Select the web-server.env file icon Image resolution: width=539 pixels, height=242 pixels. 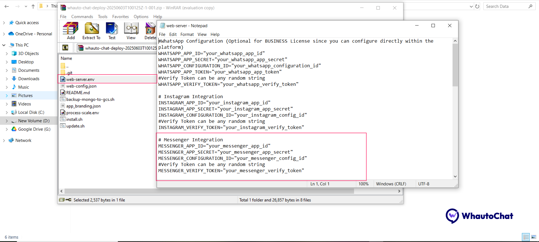point(63,79)
